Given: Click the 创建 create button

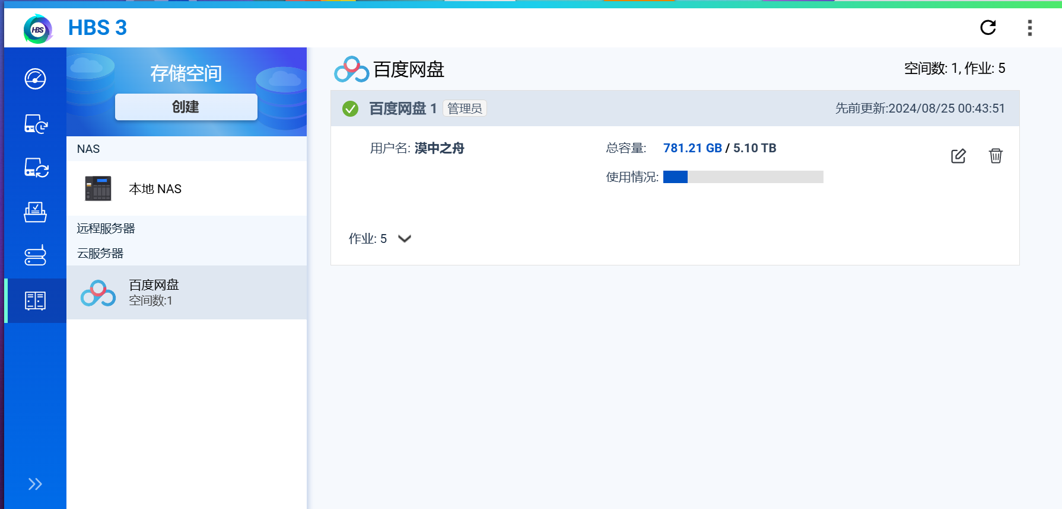Looking at the screenshot, I should coord(186,107).
